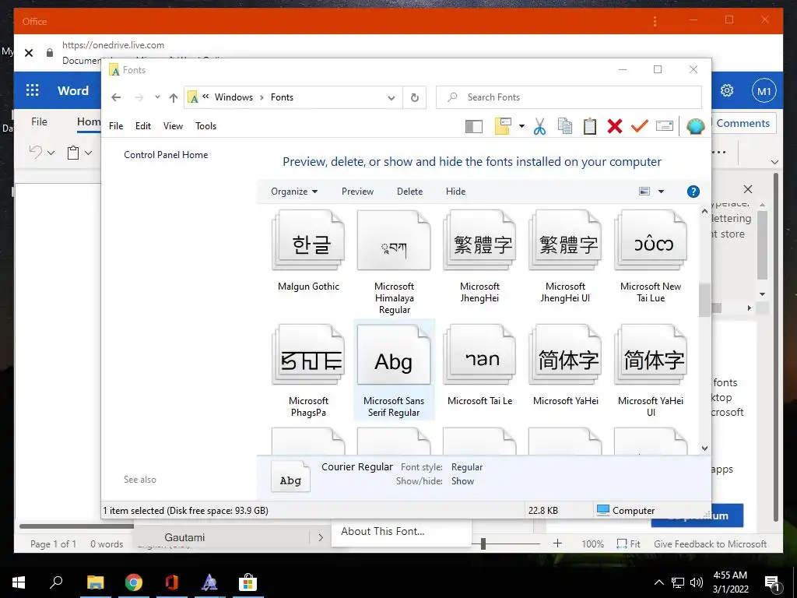Open File Explorer from the taskbar

click(95, 582)
